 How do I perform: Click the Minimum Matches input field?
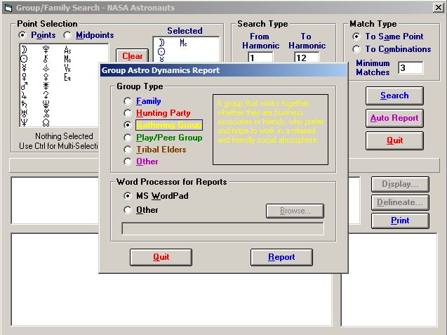(x=411, y=68)
